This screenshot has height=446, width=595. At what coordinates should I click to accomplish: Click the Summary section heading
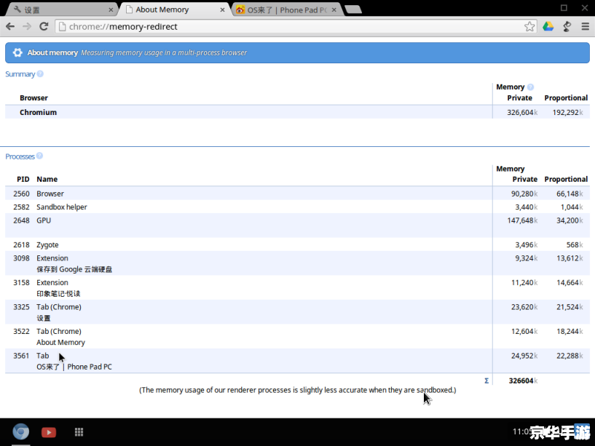pos(20,74)
